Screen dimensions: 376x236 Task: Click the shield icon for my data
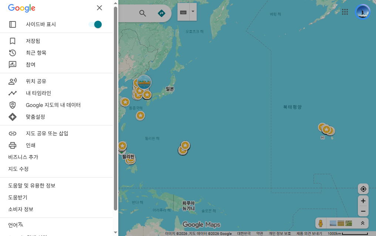tap(13, 105)
